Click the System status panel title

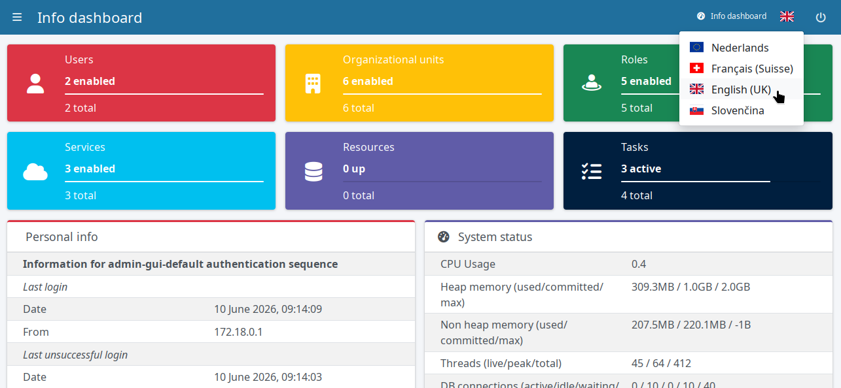click(495, 237)
